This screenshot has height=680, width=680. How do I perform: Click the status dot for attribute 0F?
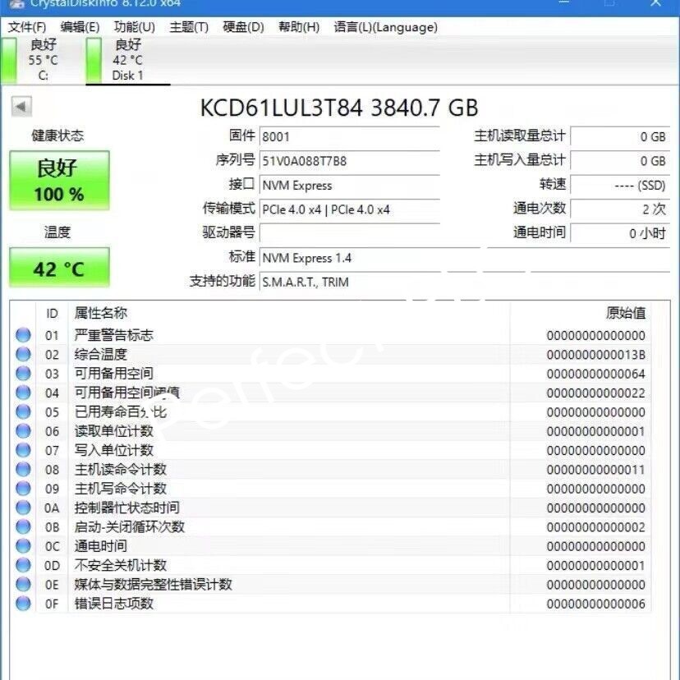24,604
